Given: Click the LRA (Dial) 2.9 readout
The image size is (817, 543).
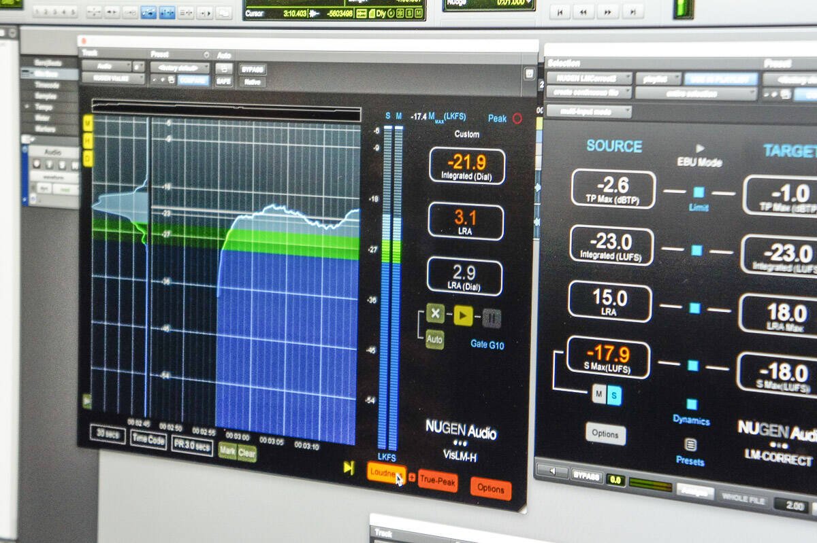Looking at the screenshot, I should coord(464,277).
